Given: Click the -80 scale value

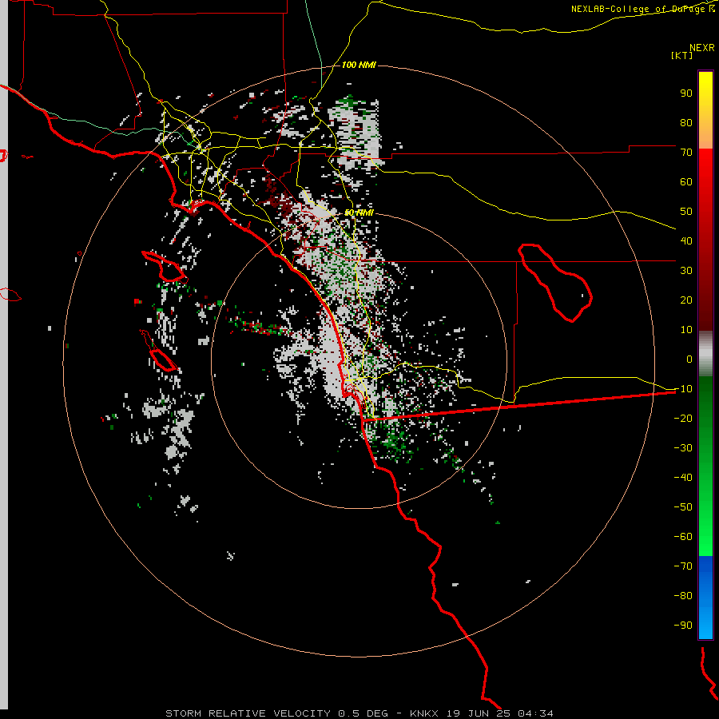Looking at the screenshot, I should [683, 596].
